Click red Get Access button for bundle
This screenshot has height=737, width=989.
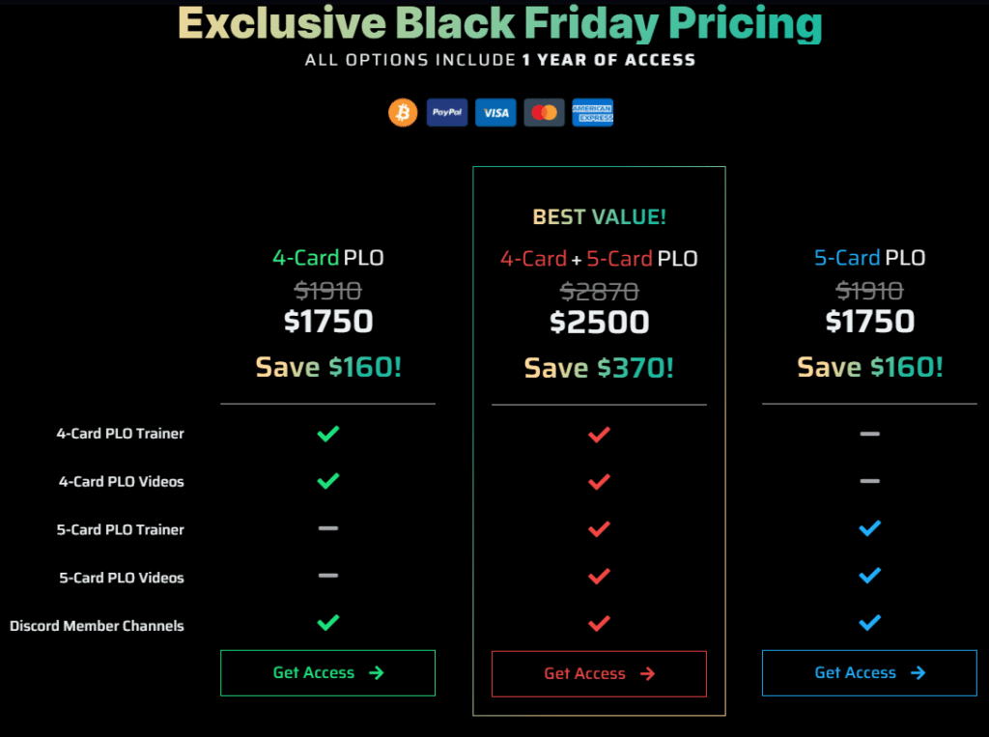coord(599,674)
